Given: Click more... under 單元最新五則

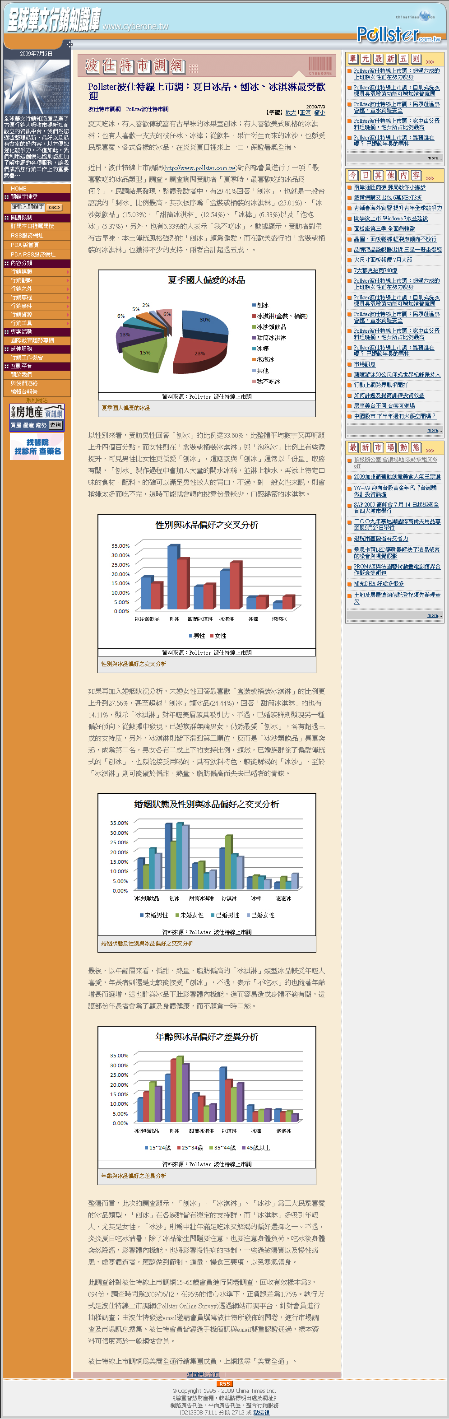Looking at the screenshot, I should point(435,158).
